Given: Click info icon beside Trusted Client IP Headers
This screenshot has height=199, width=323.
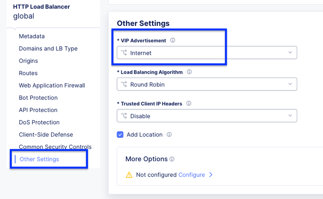Looking at the screenshot, I should tap(189, 103).
